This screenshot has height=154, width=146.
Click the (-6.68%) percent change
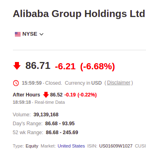pos(98,66)
